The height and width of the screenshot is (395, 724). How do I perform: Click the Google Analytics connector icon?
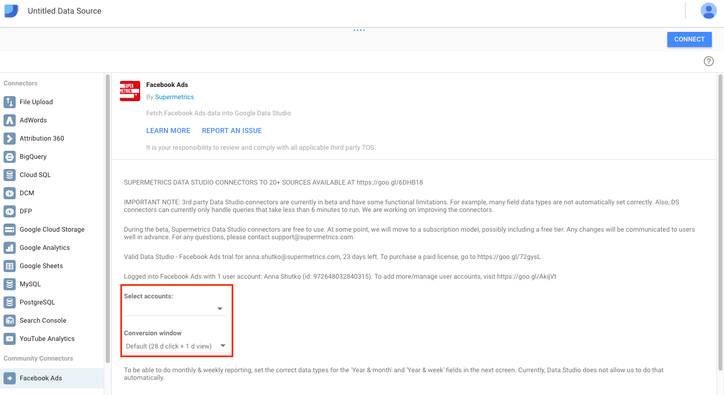(x=10, y=248)
